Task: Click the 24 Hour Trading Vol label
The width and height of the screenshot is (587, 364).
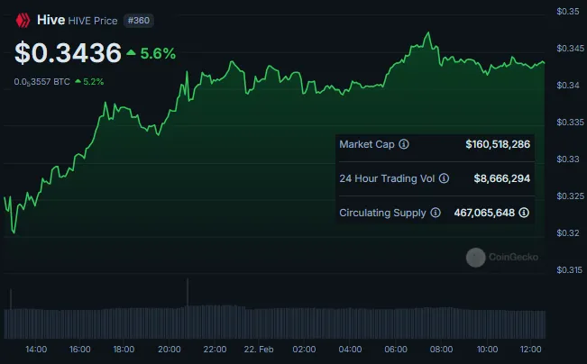Action: point(387,178)
